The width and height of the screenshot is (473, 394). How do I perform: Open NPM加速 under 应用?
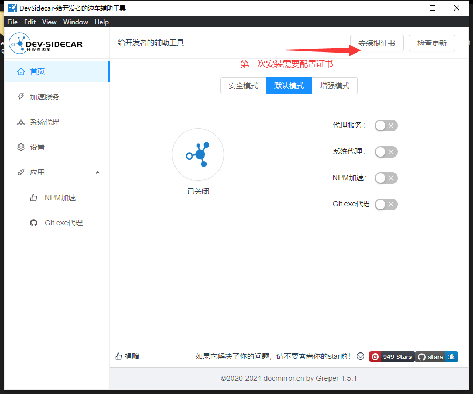pyautogui.click(x=57, y=198)
